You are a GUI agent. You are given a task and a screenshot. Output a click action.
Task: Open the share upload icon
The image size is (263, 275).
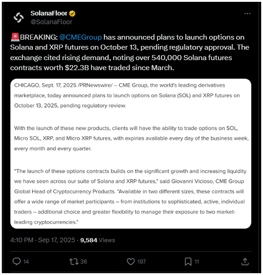pos(245,261)
